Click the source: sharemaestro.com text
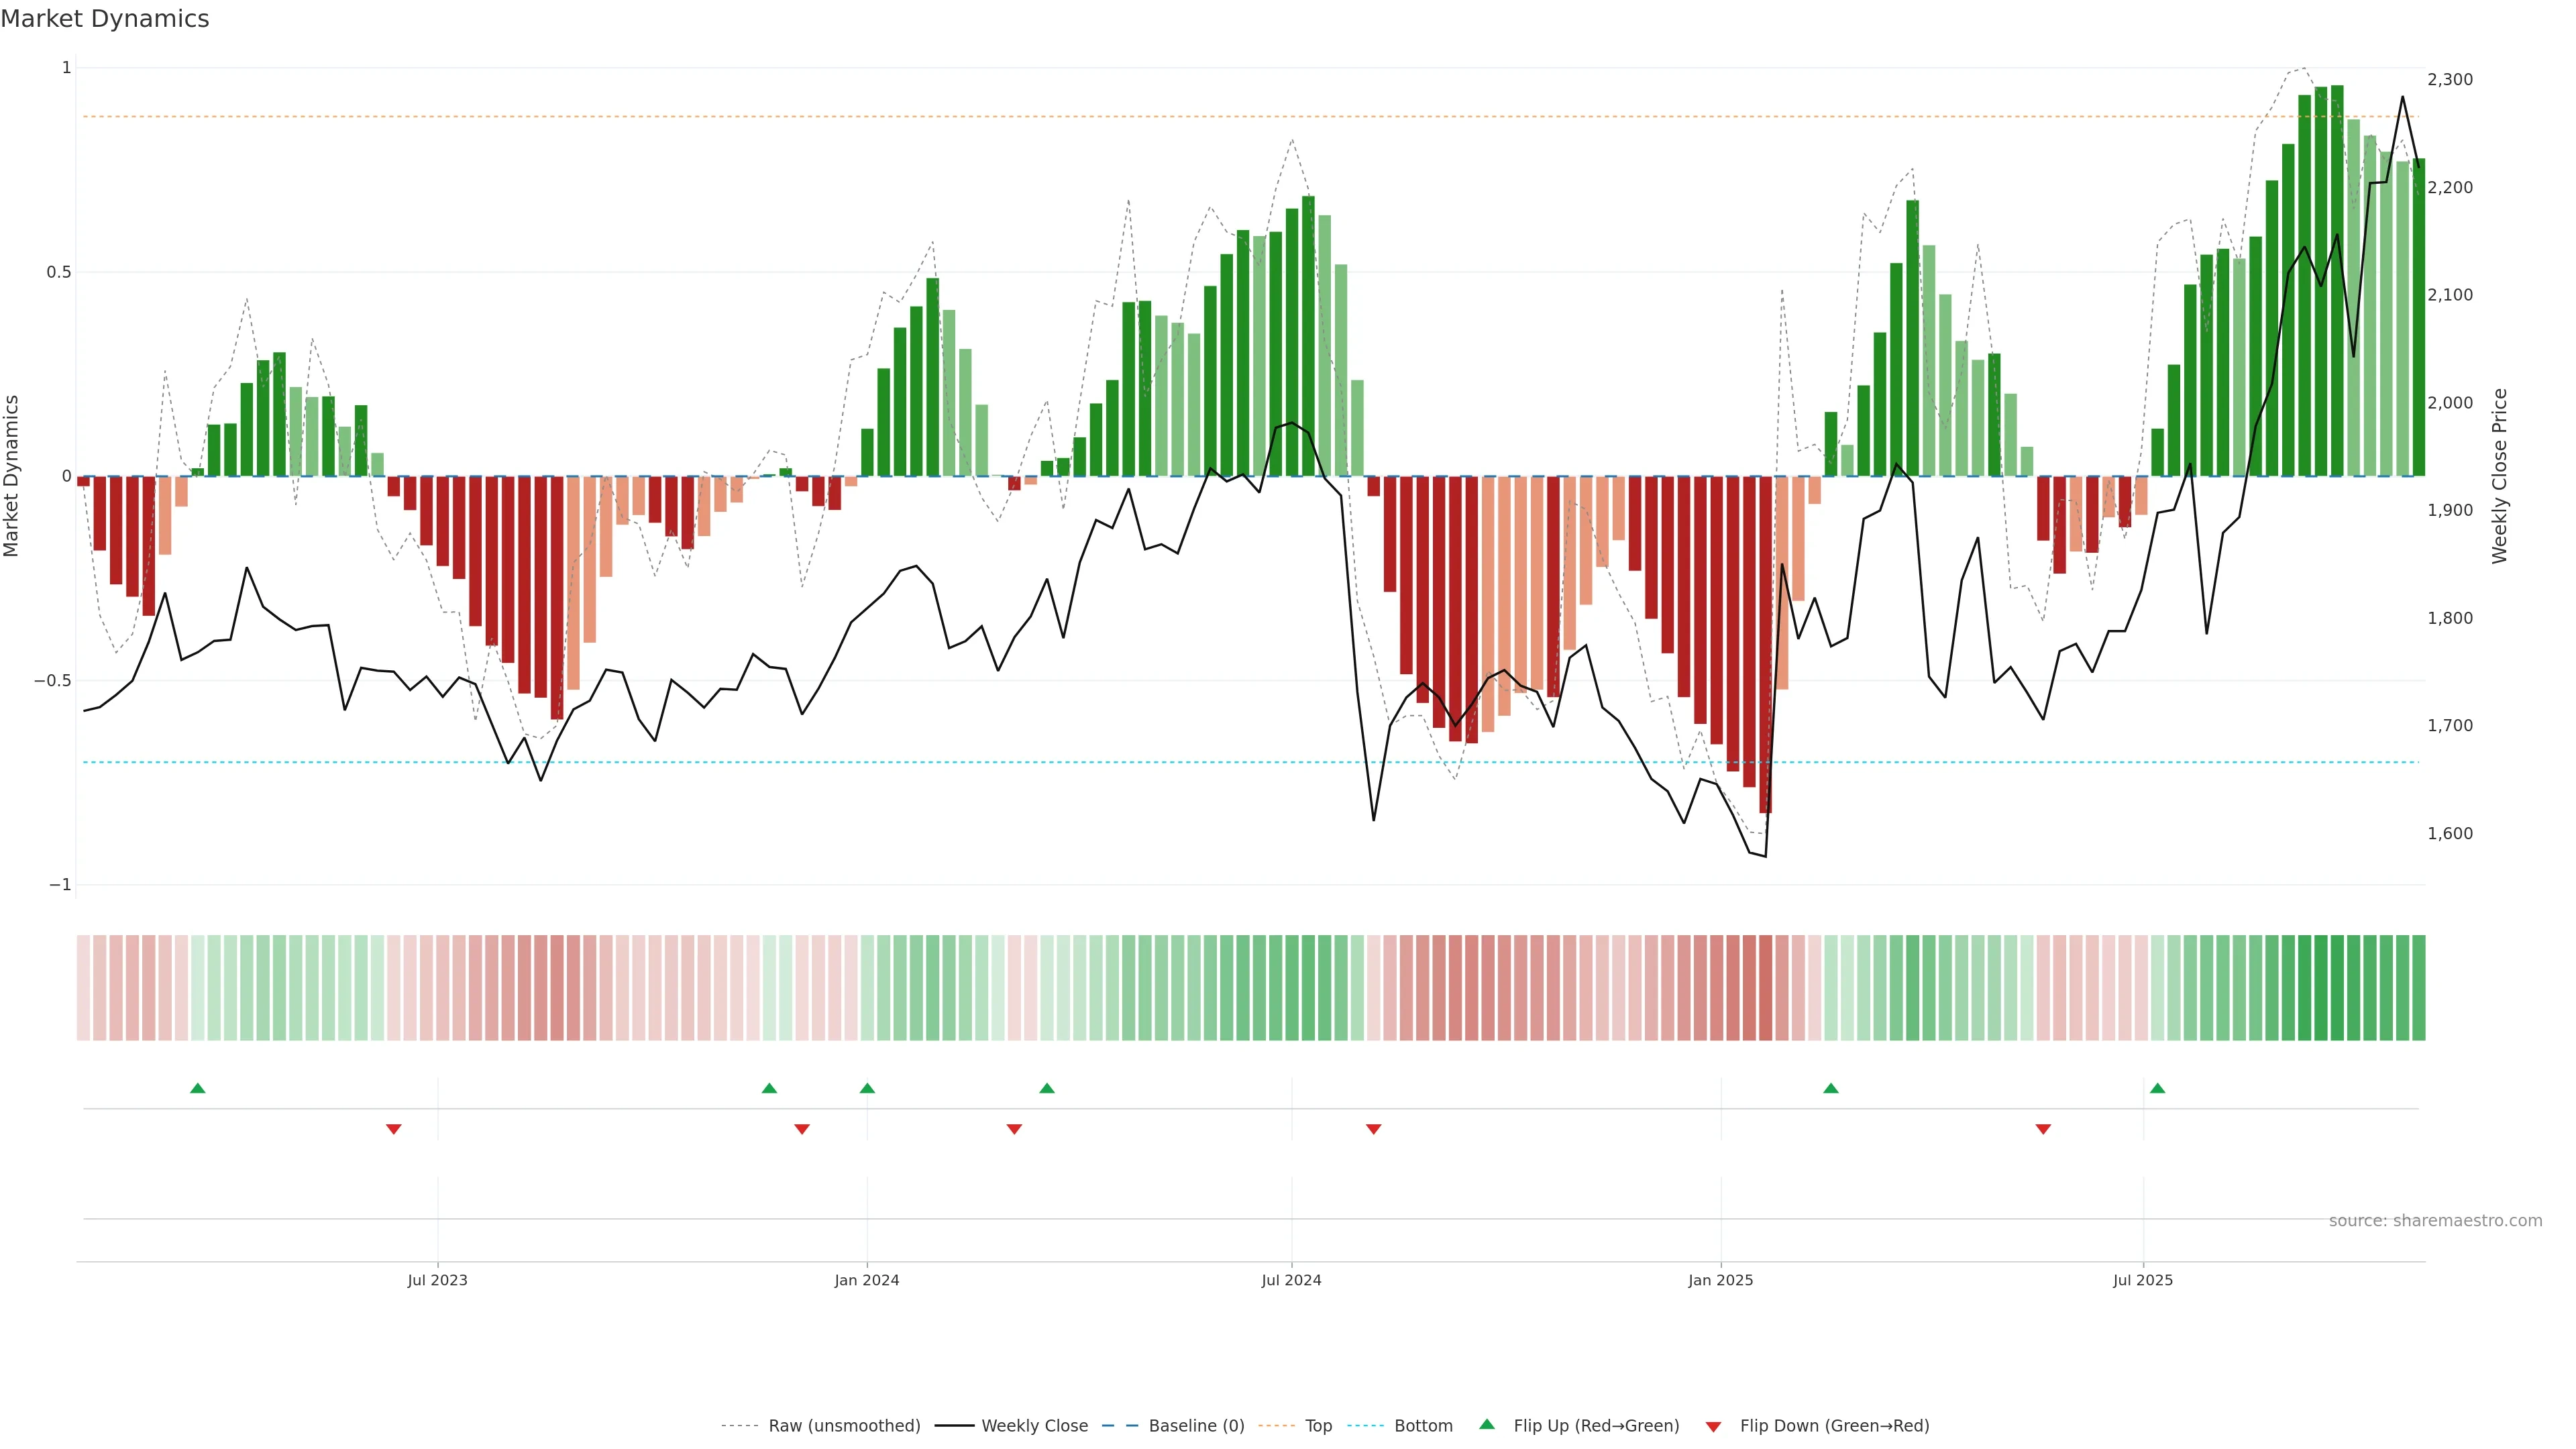The height and width of the screenshot is (1449, 2576). 2435,1221
